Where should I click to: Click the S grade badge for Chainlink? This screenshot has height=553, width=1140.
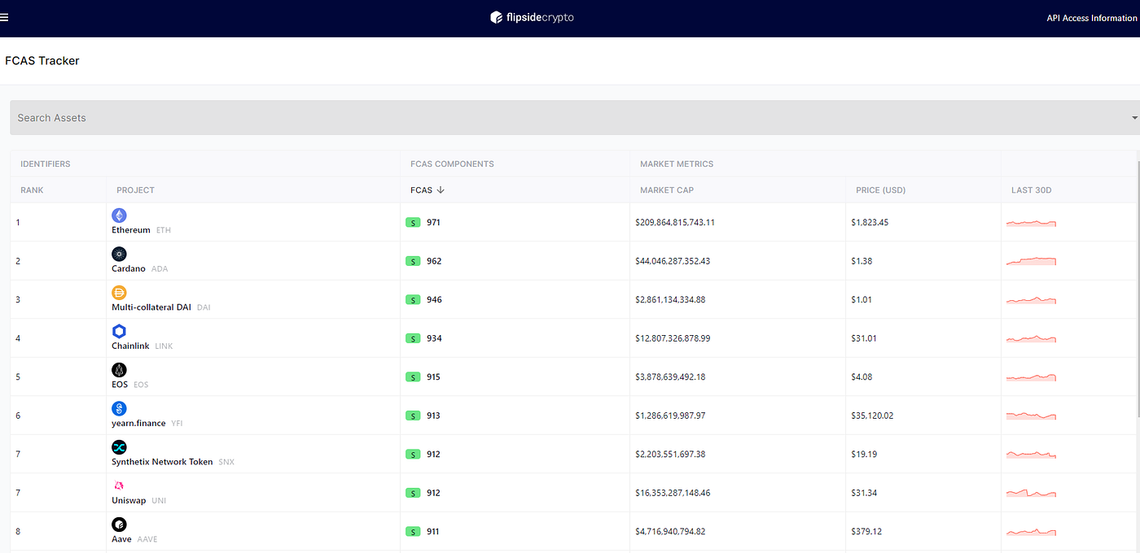click(x=413, y=338)
